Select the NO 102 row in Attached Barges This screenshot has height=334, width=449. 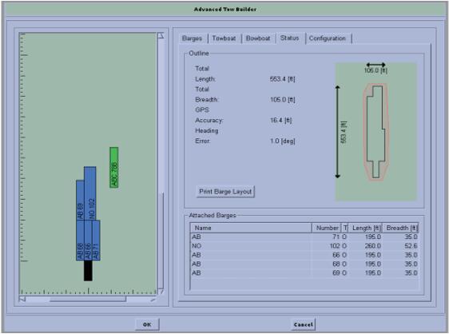pyautogui.click(x=304, y=246)
